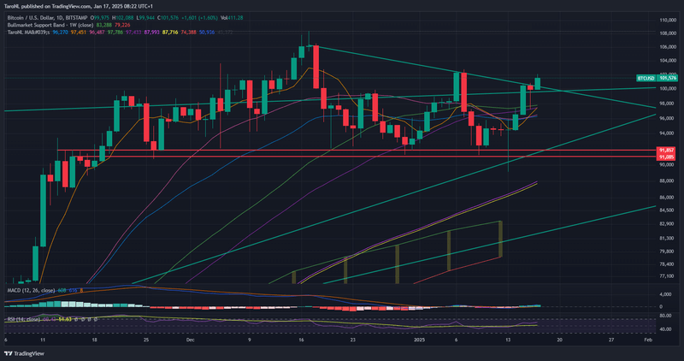This screenshot has height=361, width=684.
Task: Click the red 91,857 price line label
Action: pyautogui.click(x=666, y=151)
